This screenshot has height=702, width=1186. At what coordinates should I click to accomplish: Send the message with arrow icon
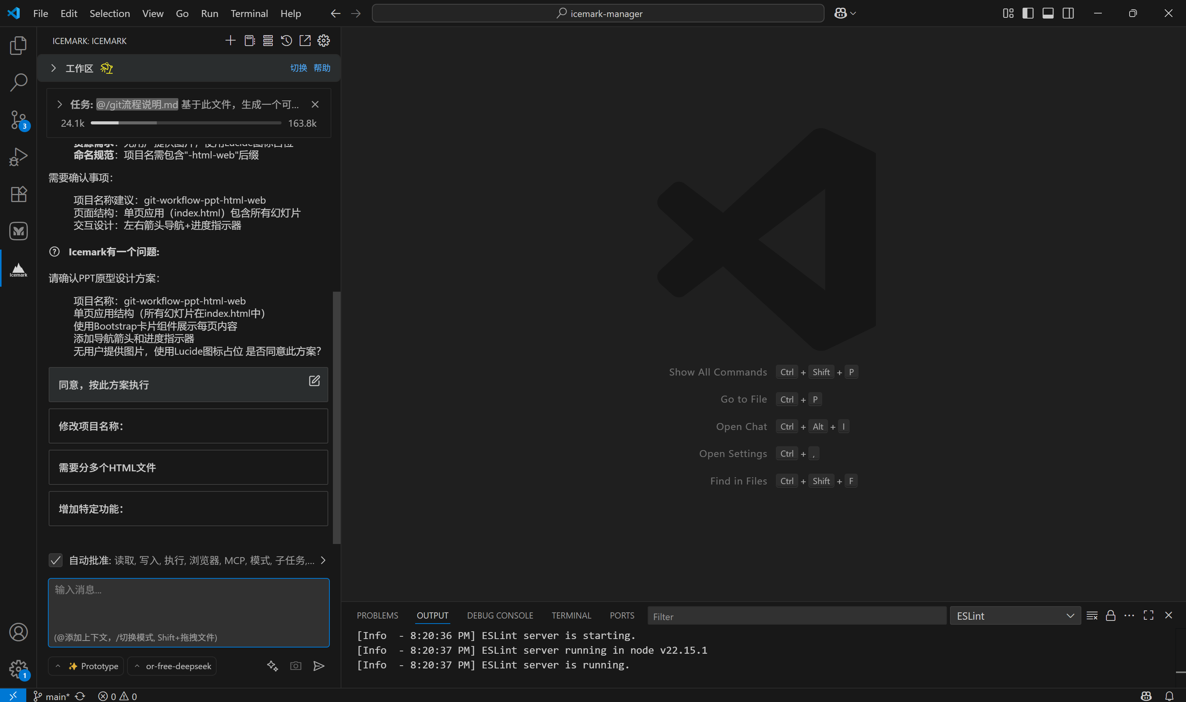[319, 666]
